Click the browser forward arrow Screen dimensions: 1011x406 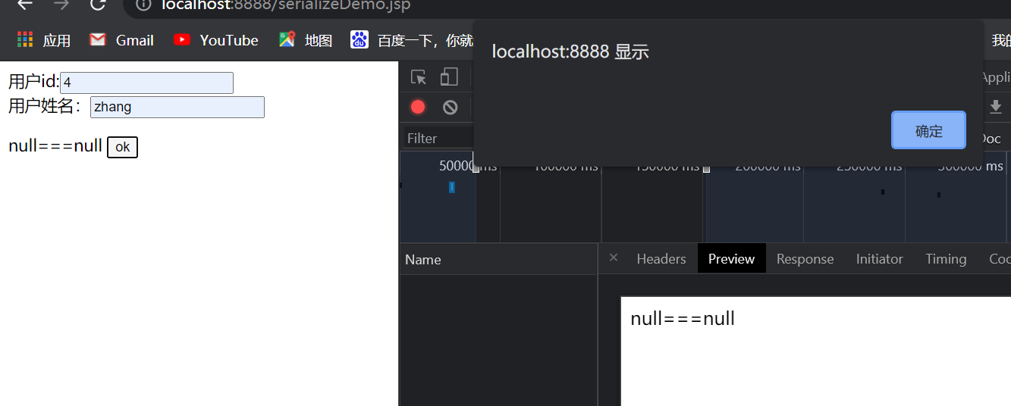tap(61, 5)
